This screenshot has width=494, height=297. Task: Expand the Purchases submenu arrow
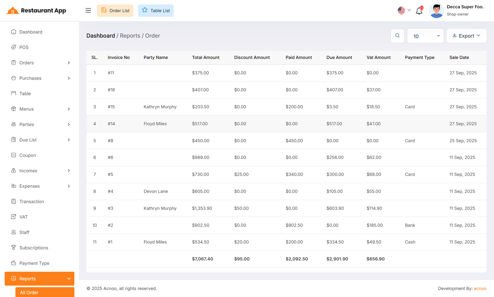click(69, 78)
